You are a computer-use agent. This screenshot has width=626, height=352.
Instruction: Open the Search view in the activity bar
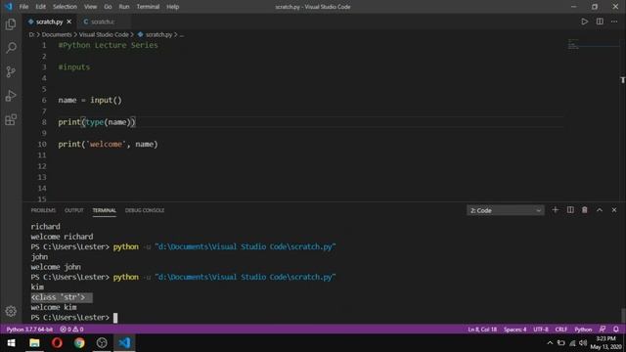pyautogui.click(x=11, y=48)
